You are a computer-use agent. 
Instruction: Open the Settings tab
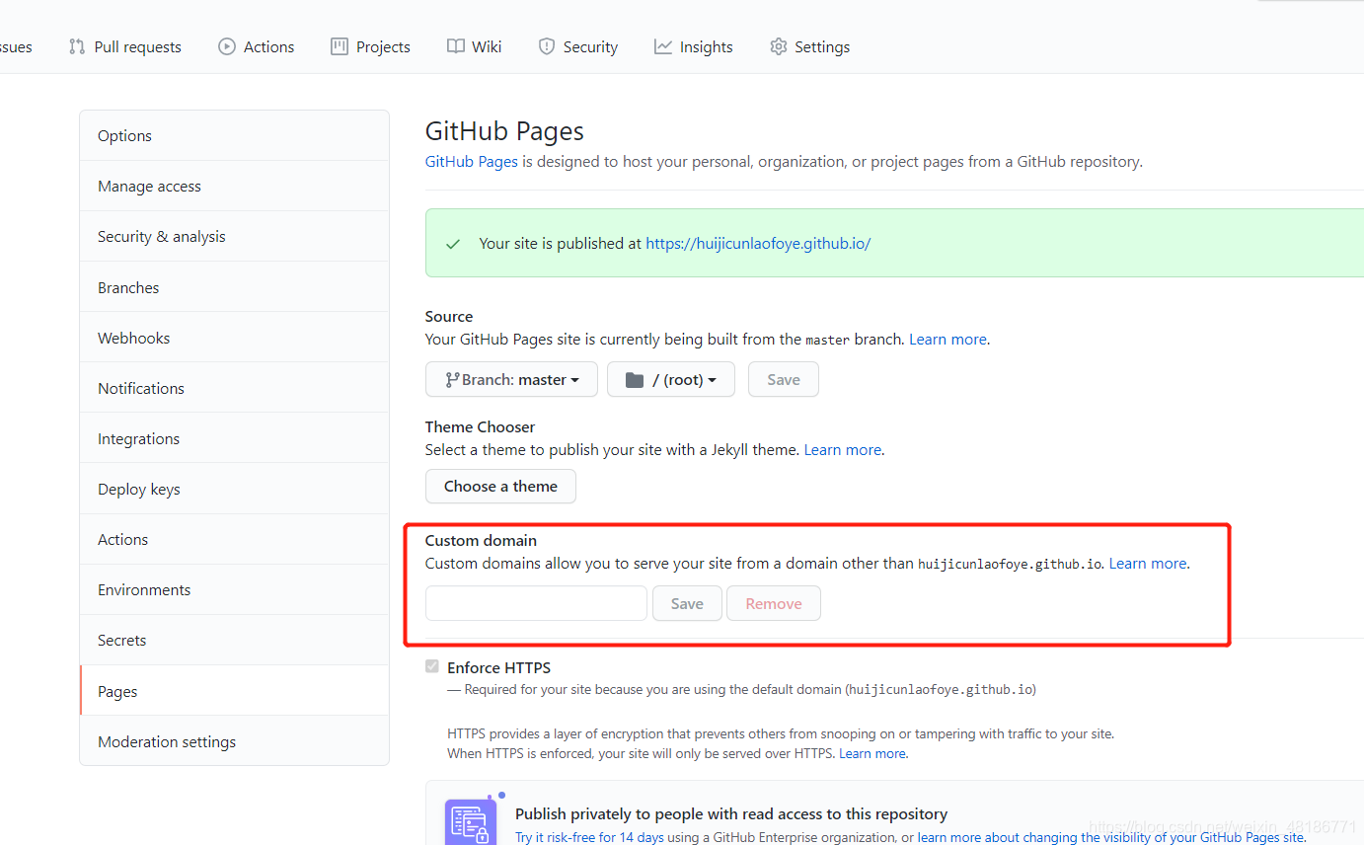click(810, 46)
